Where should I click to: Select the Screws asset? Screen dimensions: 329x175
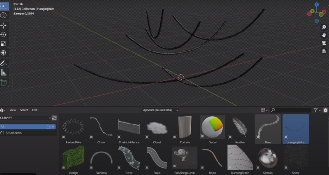click(268, 160)
